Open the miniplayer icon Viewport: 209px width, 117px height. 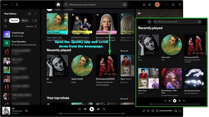click(x=176, y=111)
